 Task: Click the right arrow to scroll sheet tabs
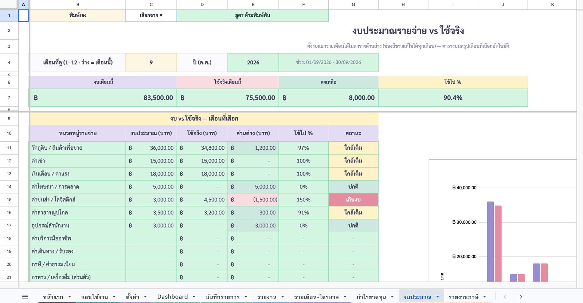pos(521,297)
